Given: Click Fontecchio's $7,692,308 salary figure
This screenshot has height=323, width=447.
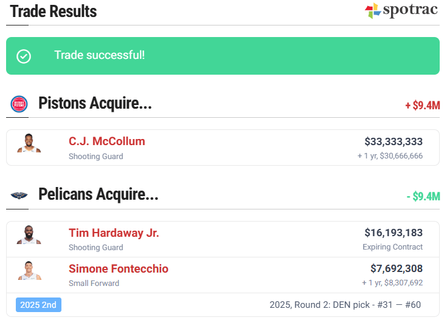Looking at the screenshot, I should tap(396, 268).
